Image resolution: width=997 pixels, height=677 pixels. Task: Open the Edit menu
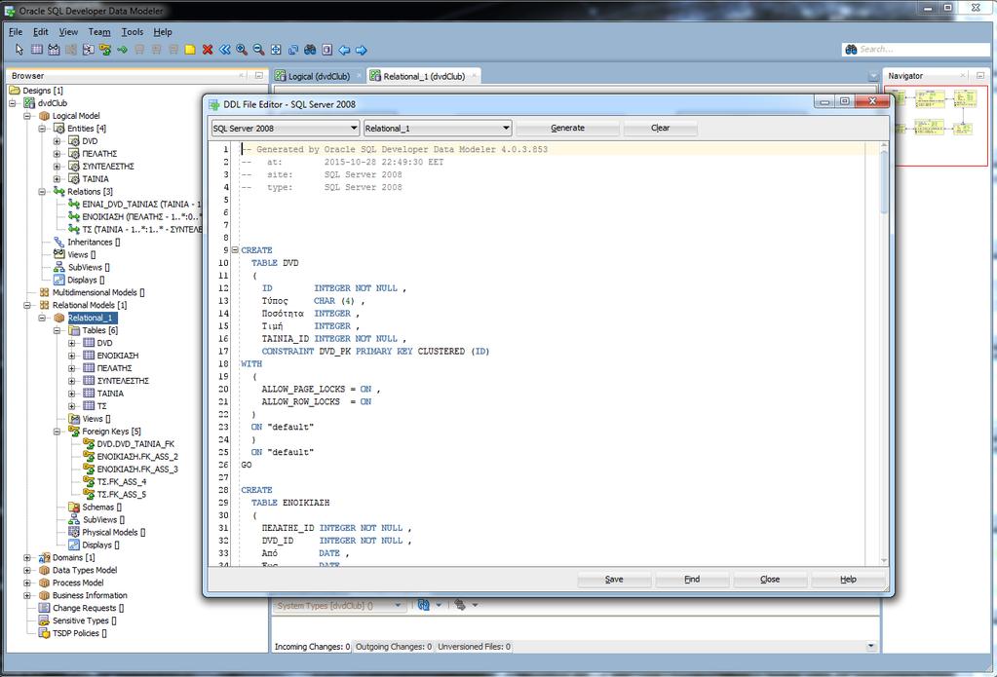tap(41, 32)
